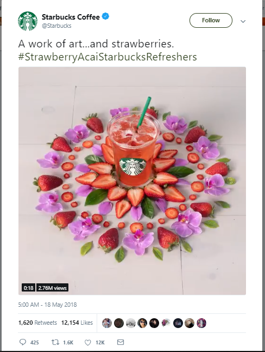Image resolution: width=265 pixels, height=352 pixels.
Task: Open the reply speech bubble icon
Action: pyautogui.click(x=23, y=342)
